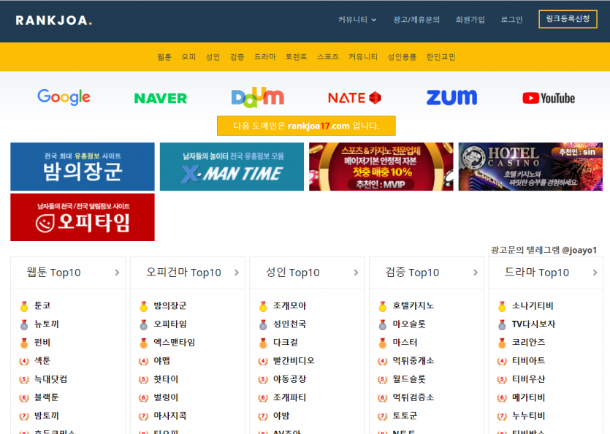Open the 밤의장군 blue banner
610x434 pixels.
tap(83, 167)
